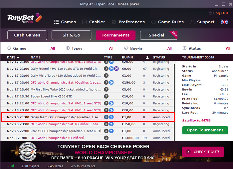Follow the Satellite to 44783 link

(196, 120)
